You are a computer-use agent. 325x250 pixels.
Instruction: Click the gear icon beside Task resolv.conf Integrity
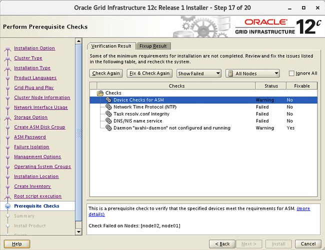[108, 114]
